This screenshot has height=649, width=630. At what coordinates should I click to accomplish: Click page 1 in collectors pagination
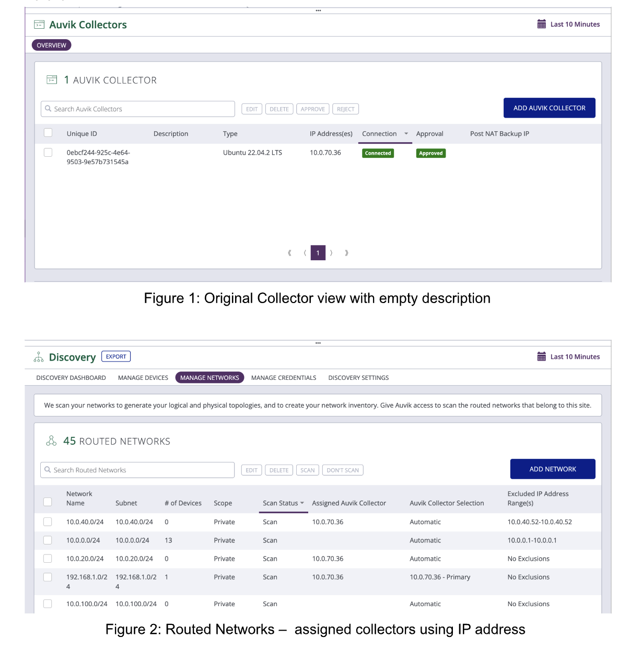tap(318, 253)
